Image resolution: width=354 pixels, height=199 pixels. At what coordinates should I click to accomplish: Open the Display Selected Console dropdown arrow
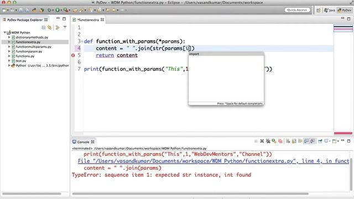tap(330, 142)
